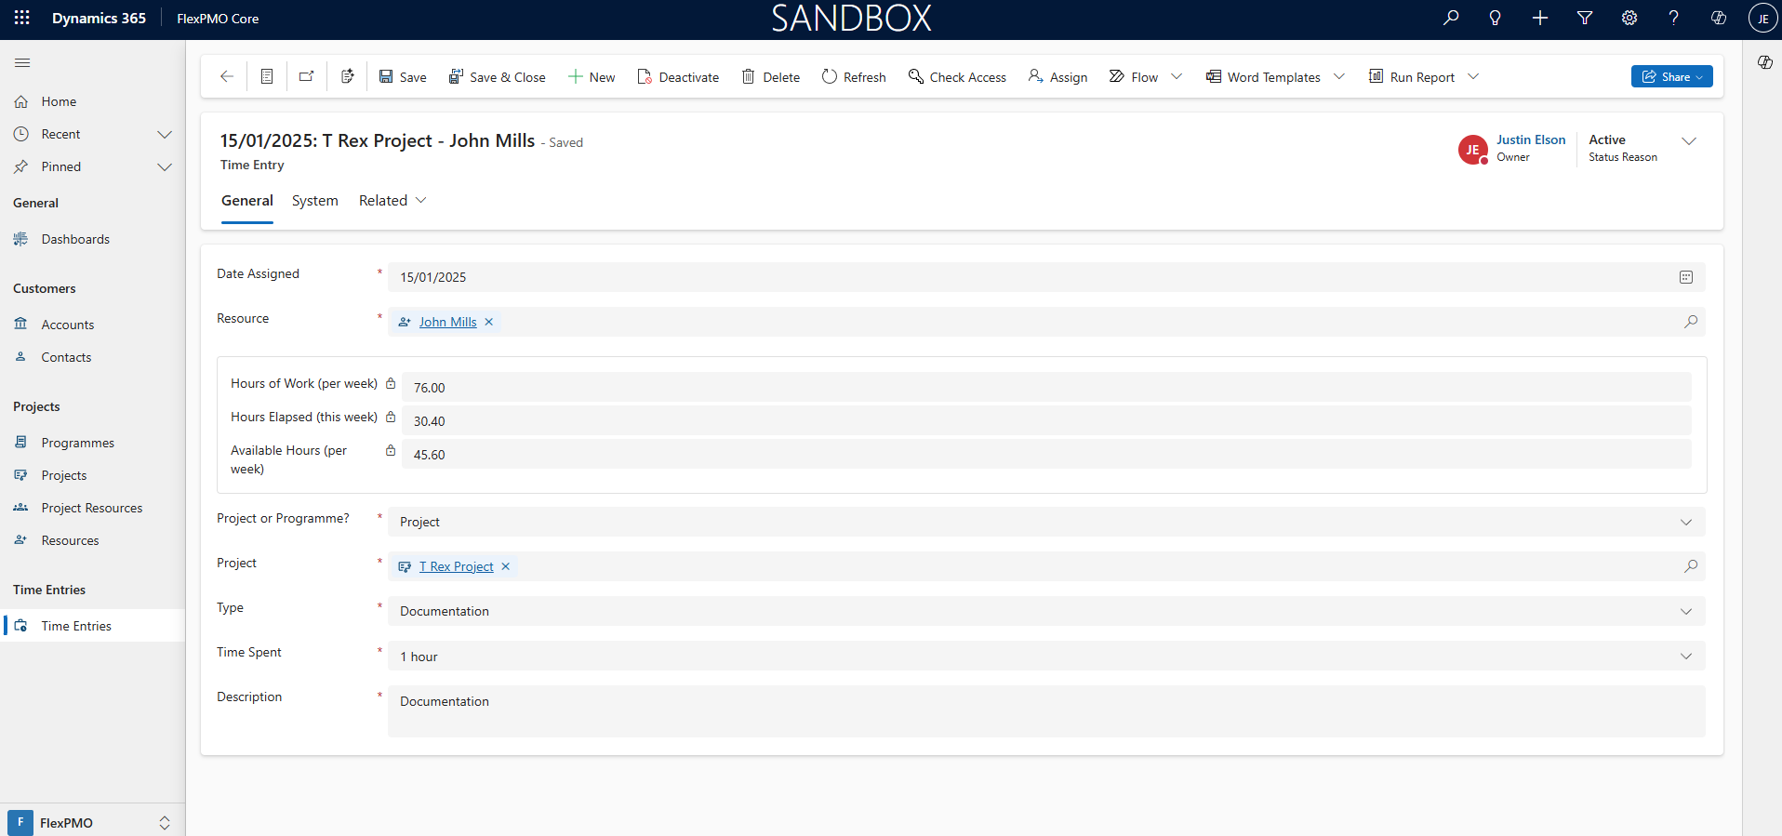Click FlexPMO Core app name
Screen dimensions: 1782x836
[x=218, y=19]
